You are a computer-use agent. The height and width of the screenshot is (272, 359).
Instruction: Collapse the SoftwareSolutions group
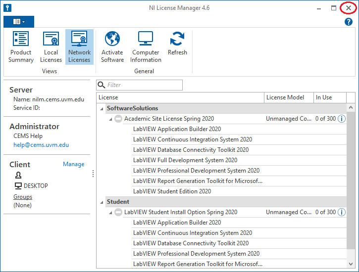click(x=102, y=109)
